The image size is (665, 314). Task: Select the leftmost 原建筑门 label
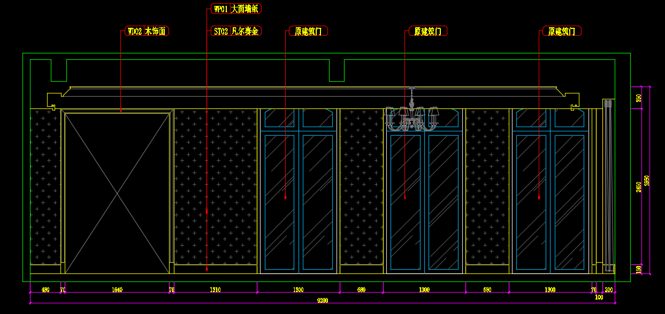pyautogui.click(x=308, y=32)
